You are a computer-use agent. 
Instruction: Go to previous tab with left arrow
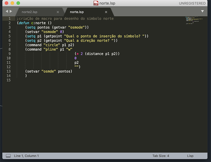click(x=7, y=12)
